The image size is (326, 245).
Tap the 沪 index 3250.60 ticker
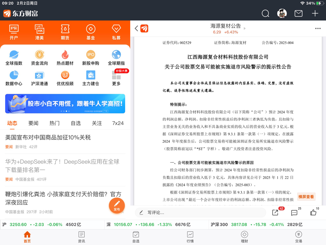[42, 225]
